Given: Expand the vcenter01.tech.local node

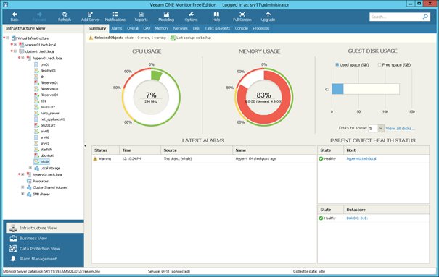Looking at the screenshot, I should tap(15, 45).
